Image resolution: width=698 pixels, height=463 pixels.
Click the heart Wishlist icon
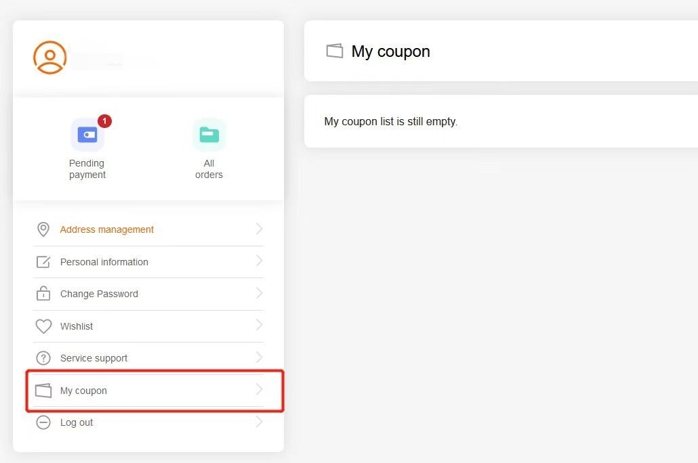pos(43,326)
